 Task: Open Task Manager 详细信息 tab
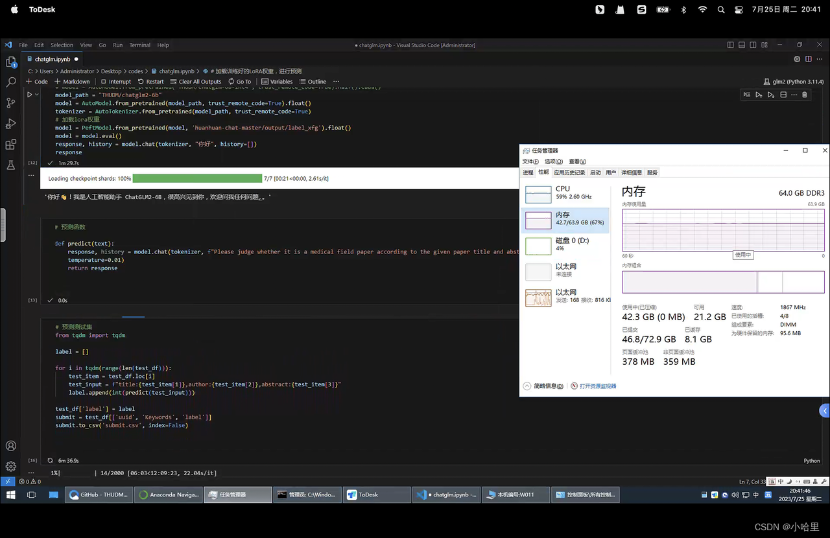click(632, 172)
